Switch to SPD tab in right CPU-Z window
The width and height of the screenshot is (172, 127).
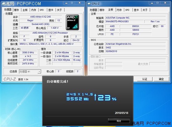(127, 10)
